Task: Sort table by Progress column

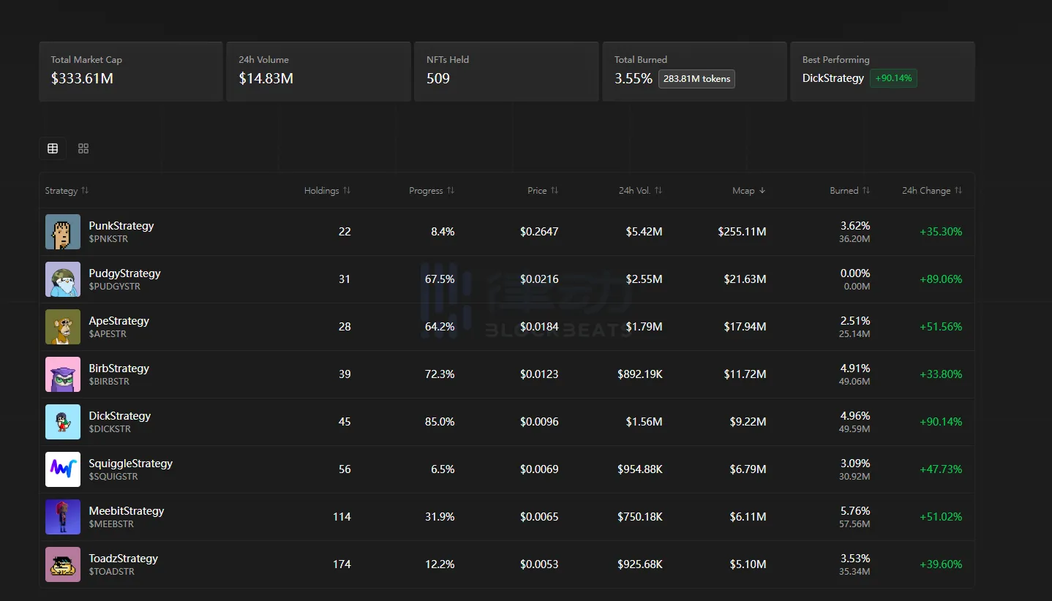Action: pos(432,191)
